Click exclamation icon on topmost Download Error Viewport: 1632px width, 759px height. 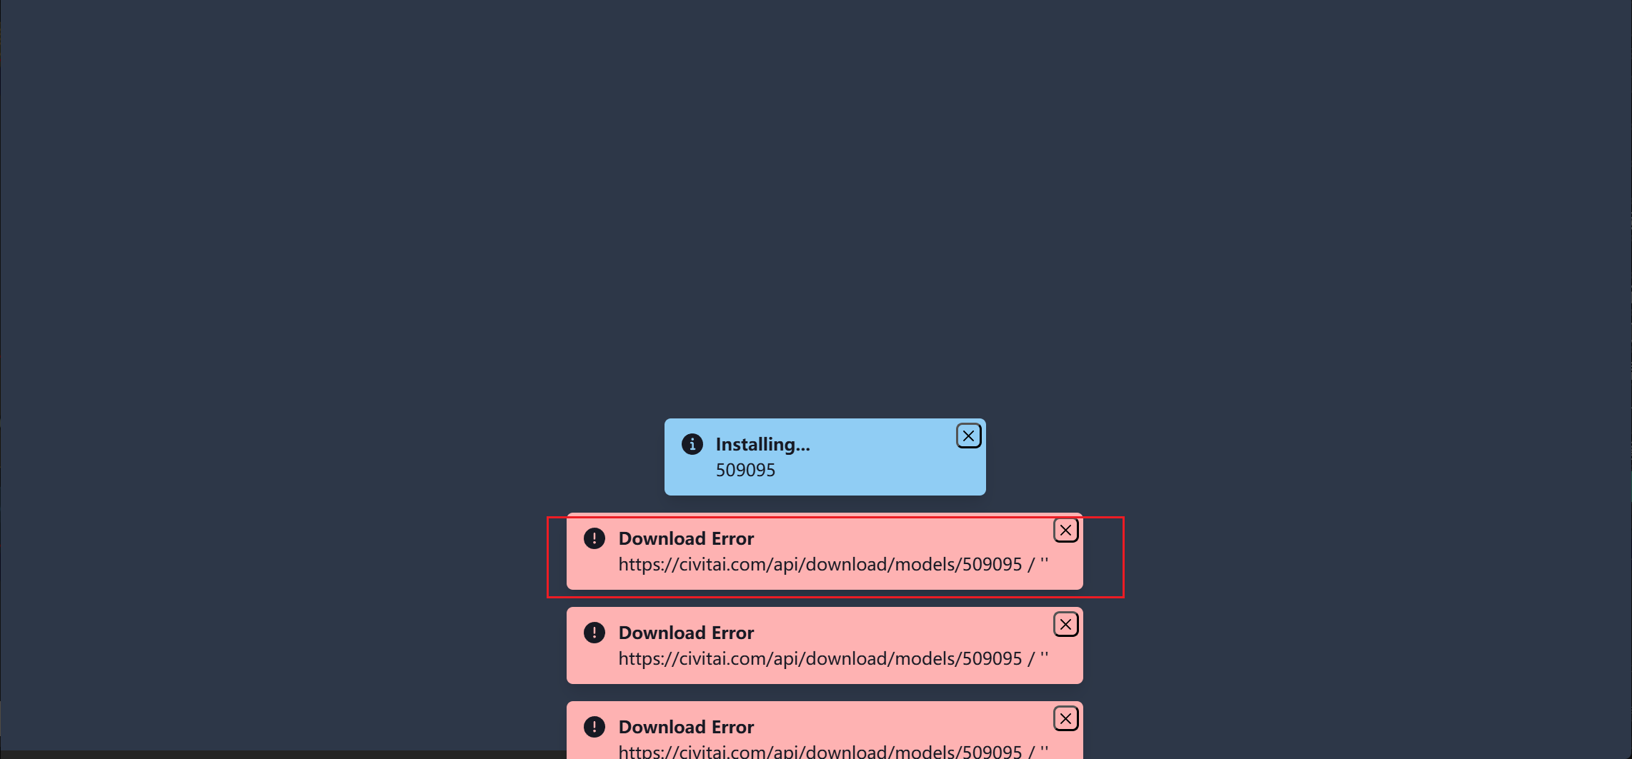594,538
